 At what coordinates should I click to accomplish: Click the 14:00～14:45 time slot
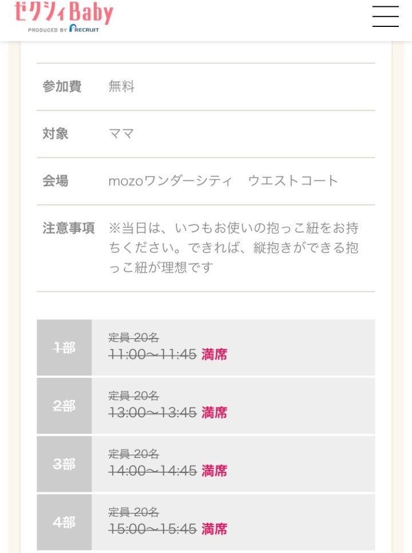pos(153,471)
